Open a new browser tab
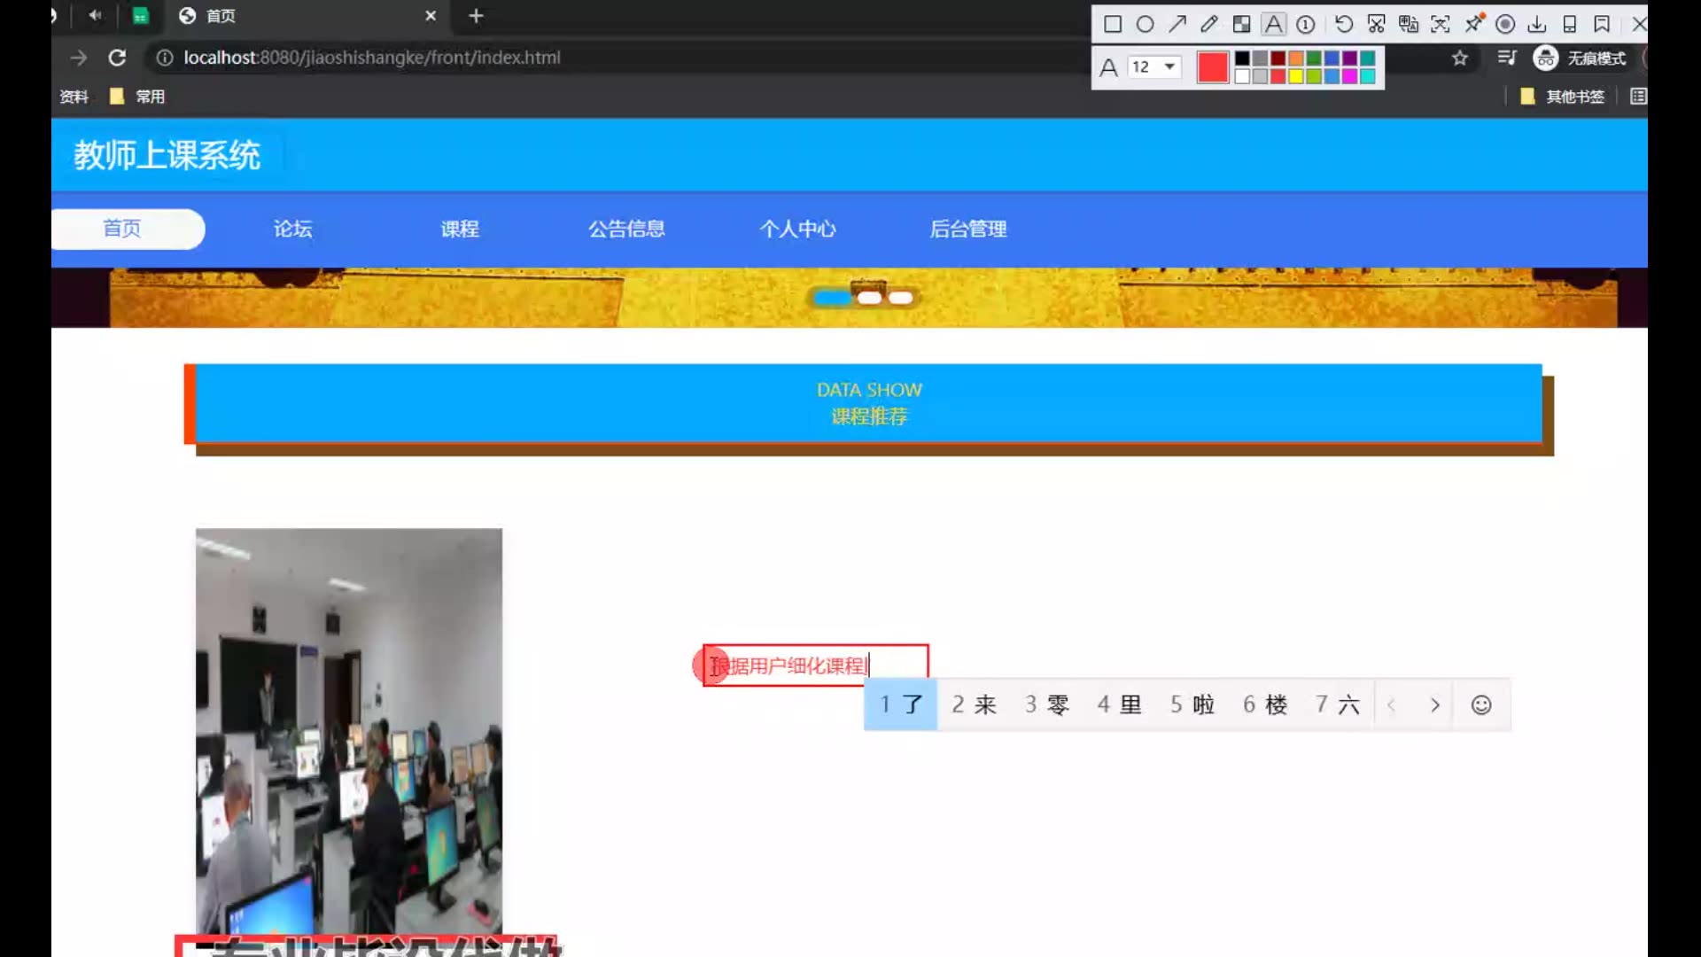 (x=476, y=16)
